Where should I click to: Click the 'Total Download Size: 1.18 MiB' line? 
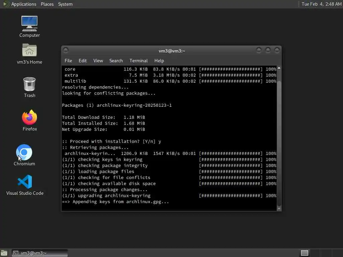pyautogui.click(x=104, y=117)
